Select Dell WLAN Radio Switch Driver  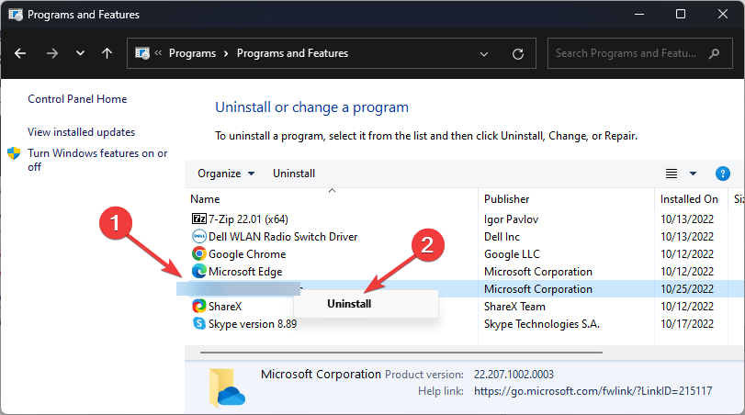[x=283, y=237]
